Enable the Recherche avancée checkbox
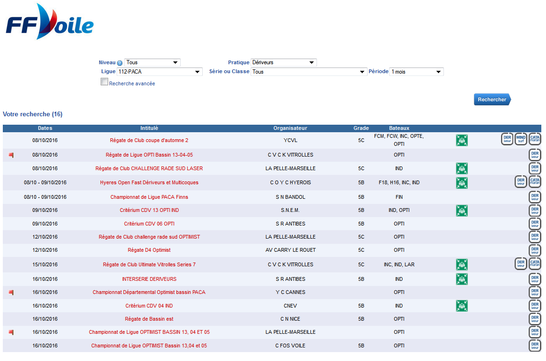 pos(104,82)
